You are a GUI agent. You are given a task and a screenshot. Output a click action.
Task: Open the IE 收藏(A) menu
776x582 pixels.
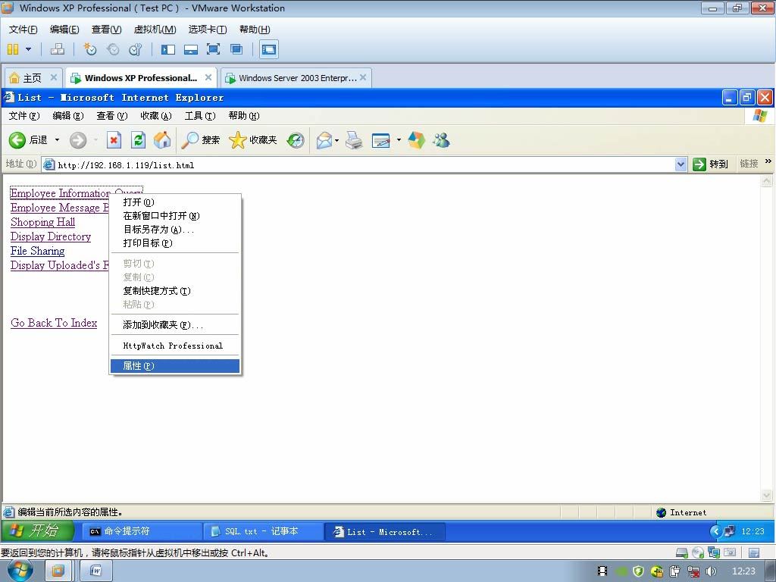click(x=156, y=116)
